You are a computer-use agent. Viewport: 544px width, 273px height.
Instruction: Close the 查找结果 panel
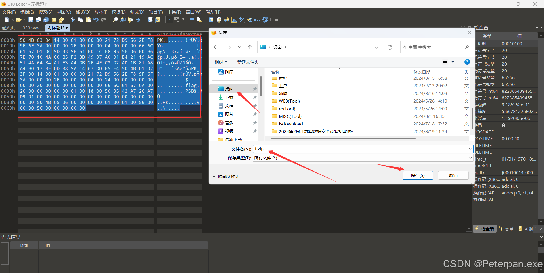click(x=541, y=237)
